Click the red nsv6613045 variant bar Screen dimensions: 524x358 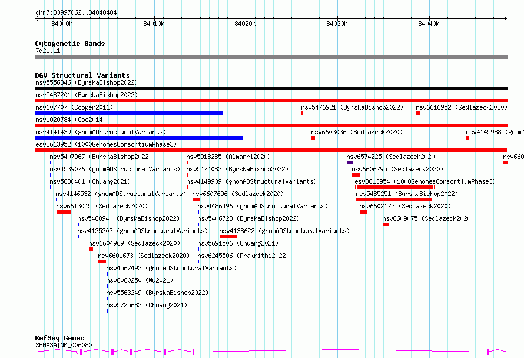(64, 212)
